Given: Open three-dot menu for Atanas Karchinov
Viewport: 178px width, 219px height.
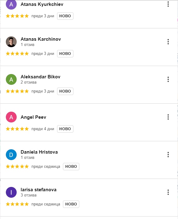Looking at the screenshot, I should 168,42.
